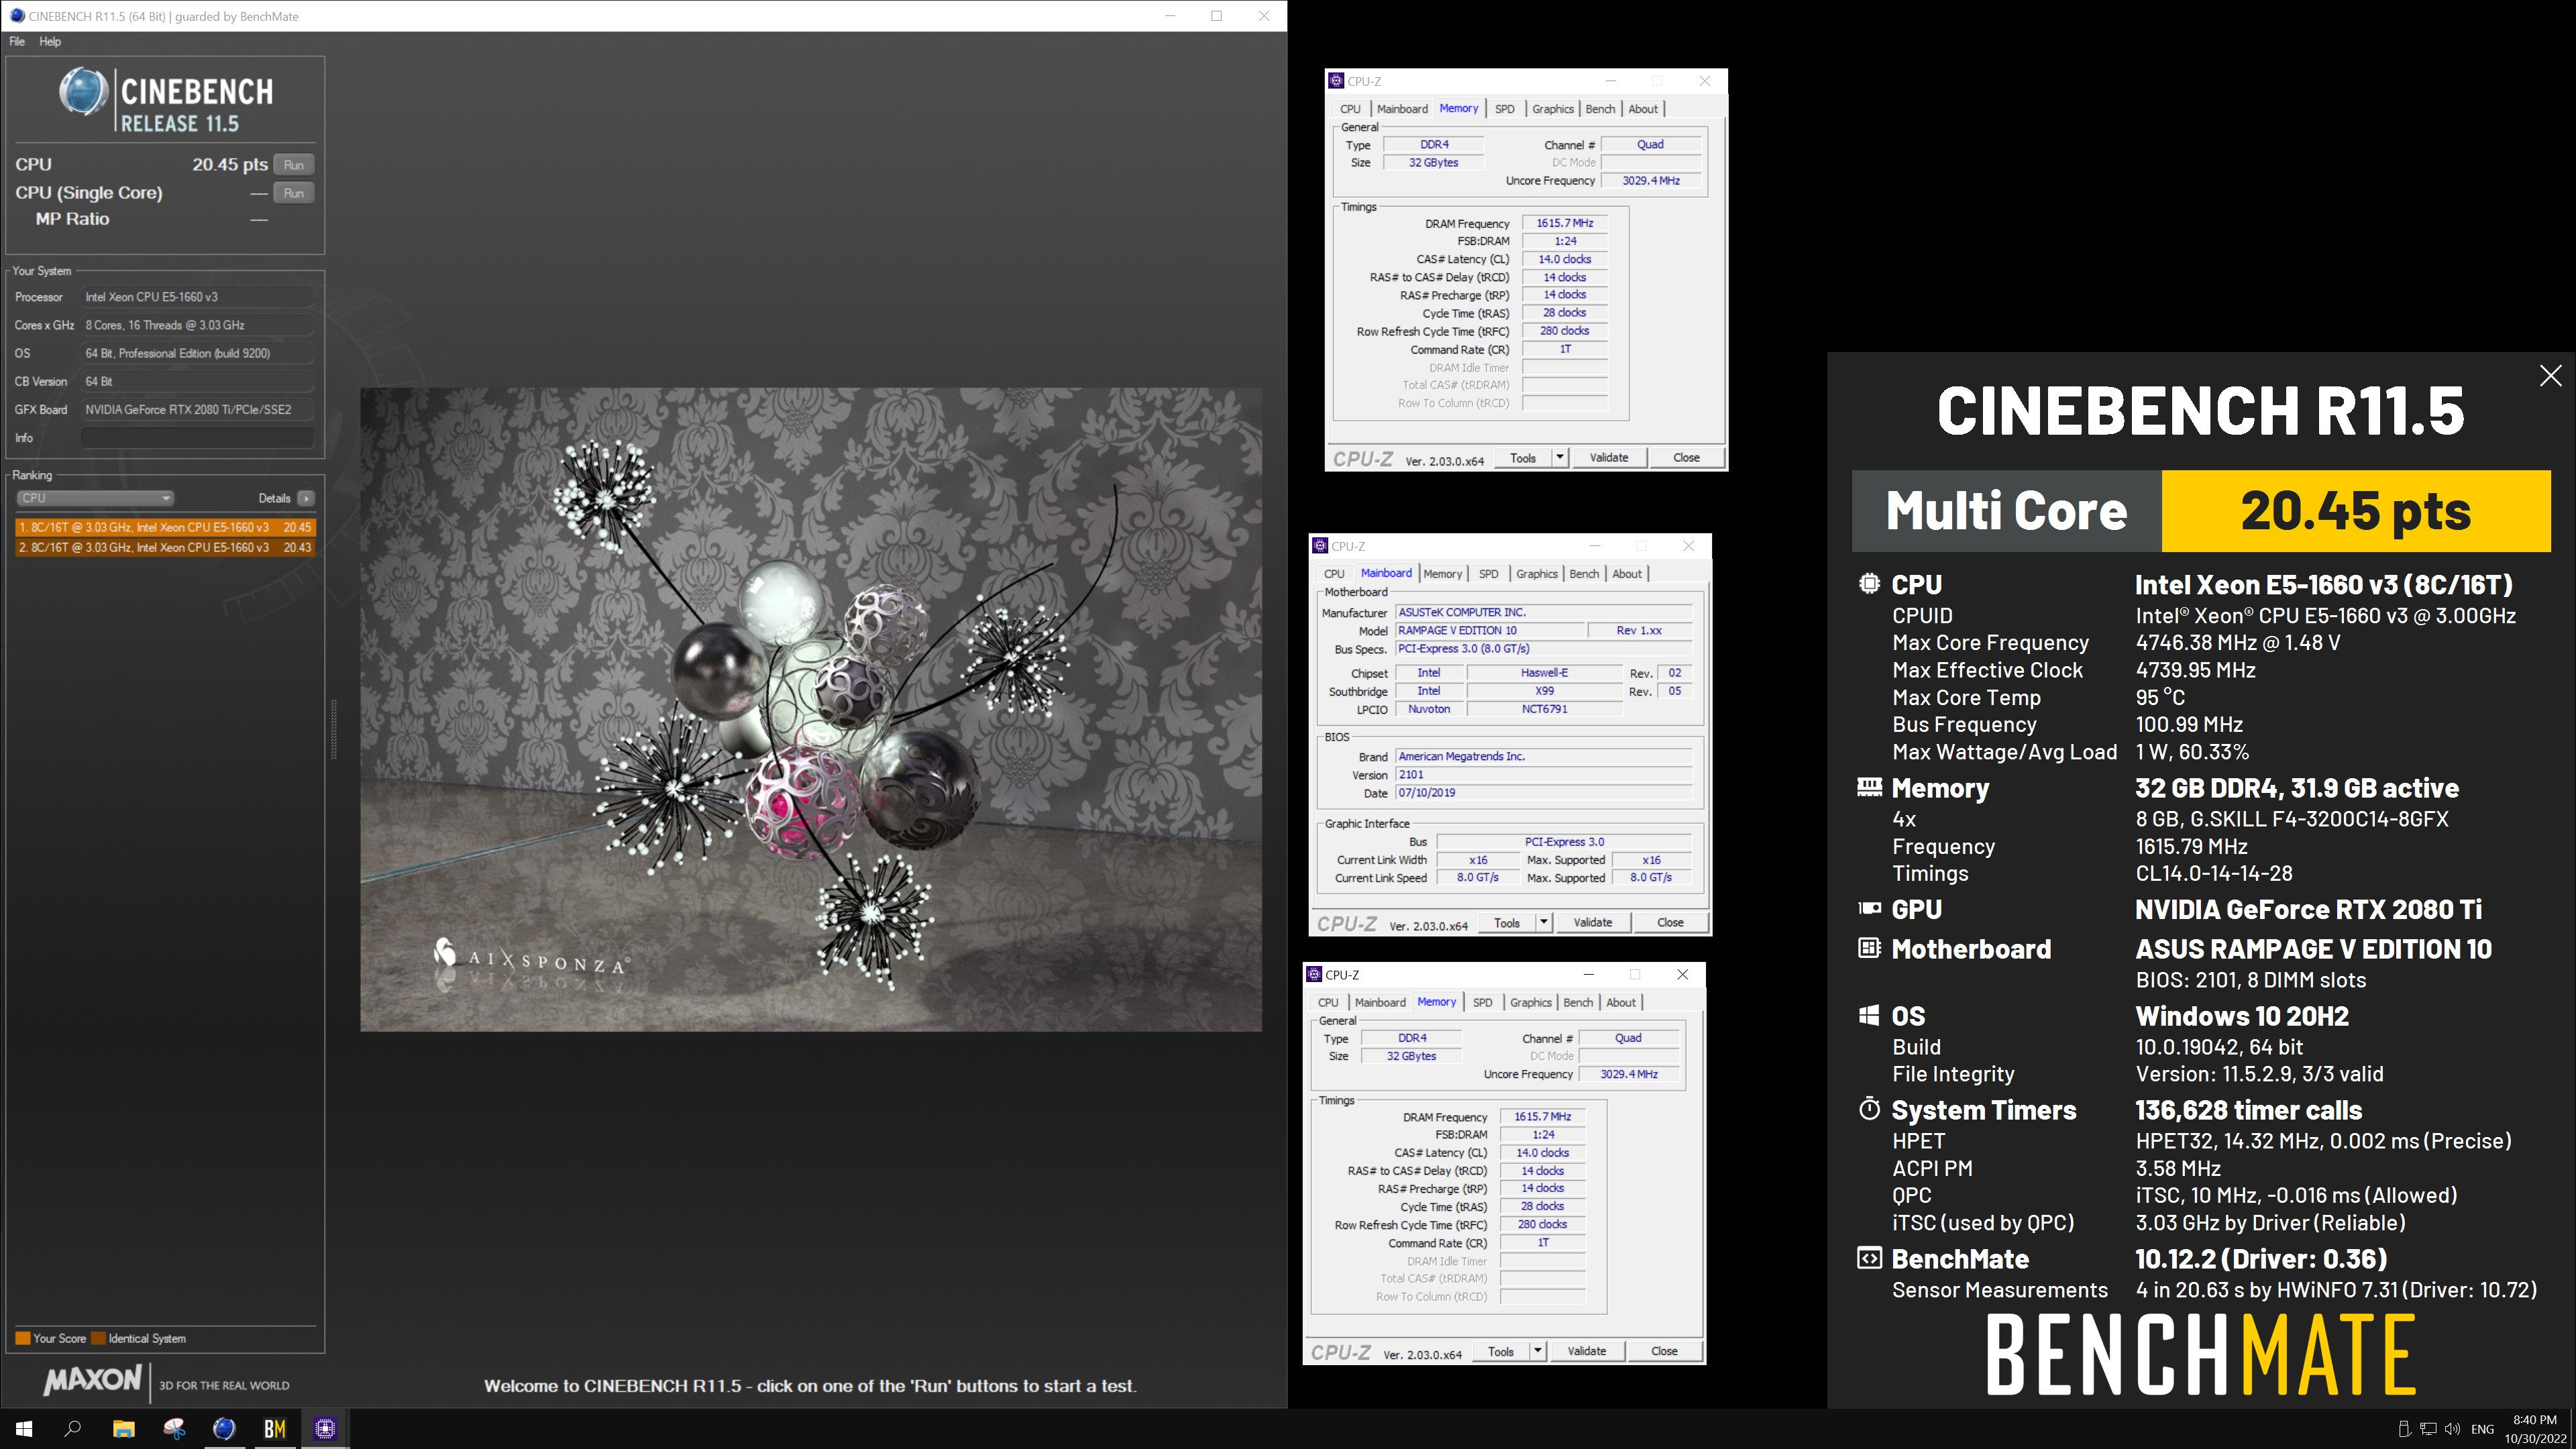Open Bench tab in bottom CPU-Z window
The height and width of the screenshot is (1449, 2576).
pyautogui.click(x=1578, y=1002)
